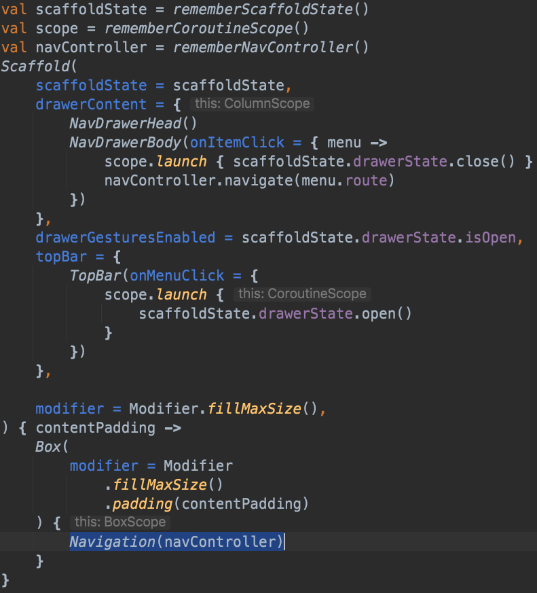Viewport: 537px width, 593px height.
Task: Click the scaffoldState named argument
Action: click(91, 85)
